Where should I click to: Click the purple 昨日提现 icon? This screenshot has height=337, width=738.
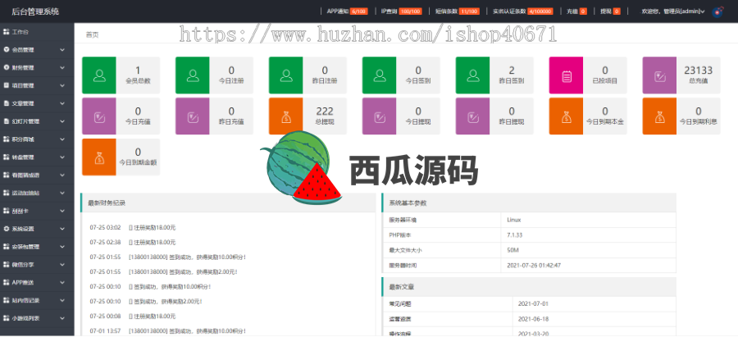472,116
